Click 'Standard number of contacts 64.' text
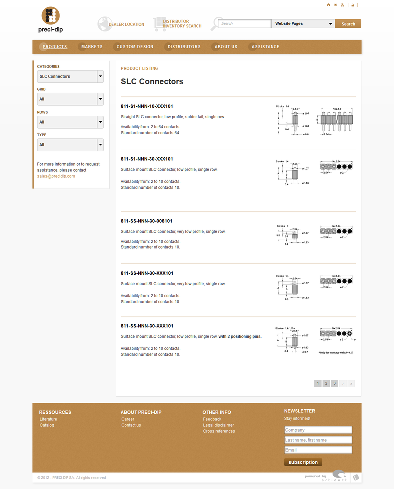The width and height of the screenshot is (394, 489). [150, 133]
